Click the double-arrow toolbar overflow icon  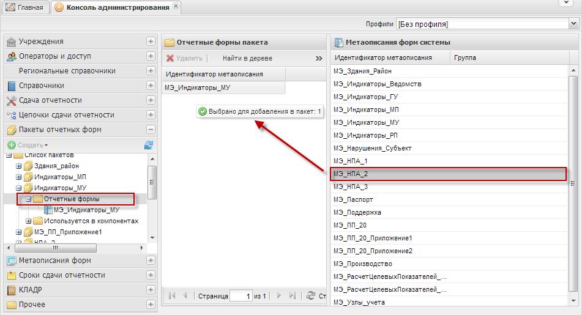(x=319, y=58)
